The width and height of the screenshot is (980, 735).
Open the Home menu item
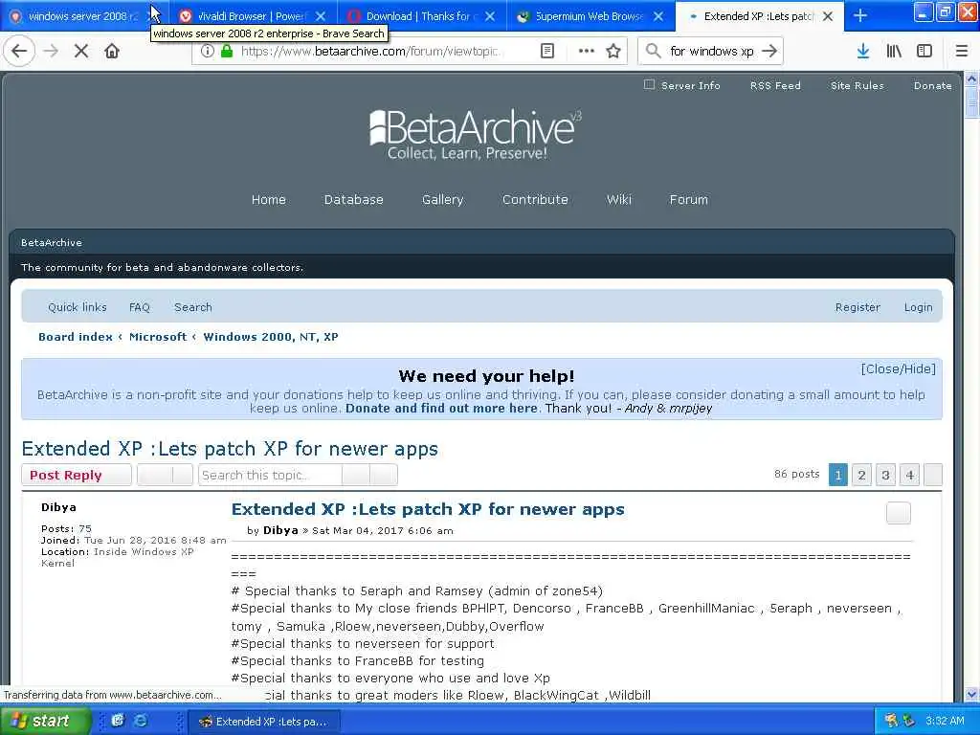pyautogui.click(x=269, y=199)
